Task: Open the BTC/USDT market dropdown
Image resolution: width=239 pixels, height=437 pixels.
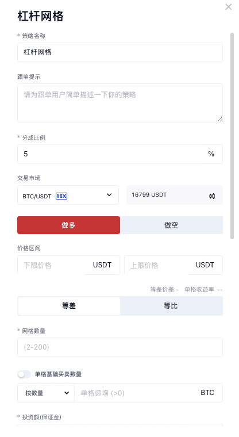Action: (x=68, y=195)
